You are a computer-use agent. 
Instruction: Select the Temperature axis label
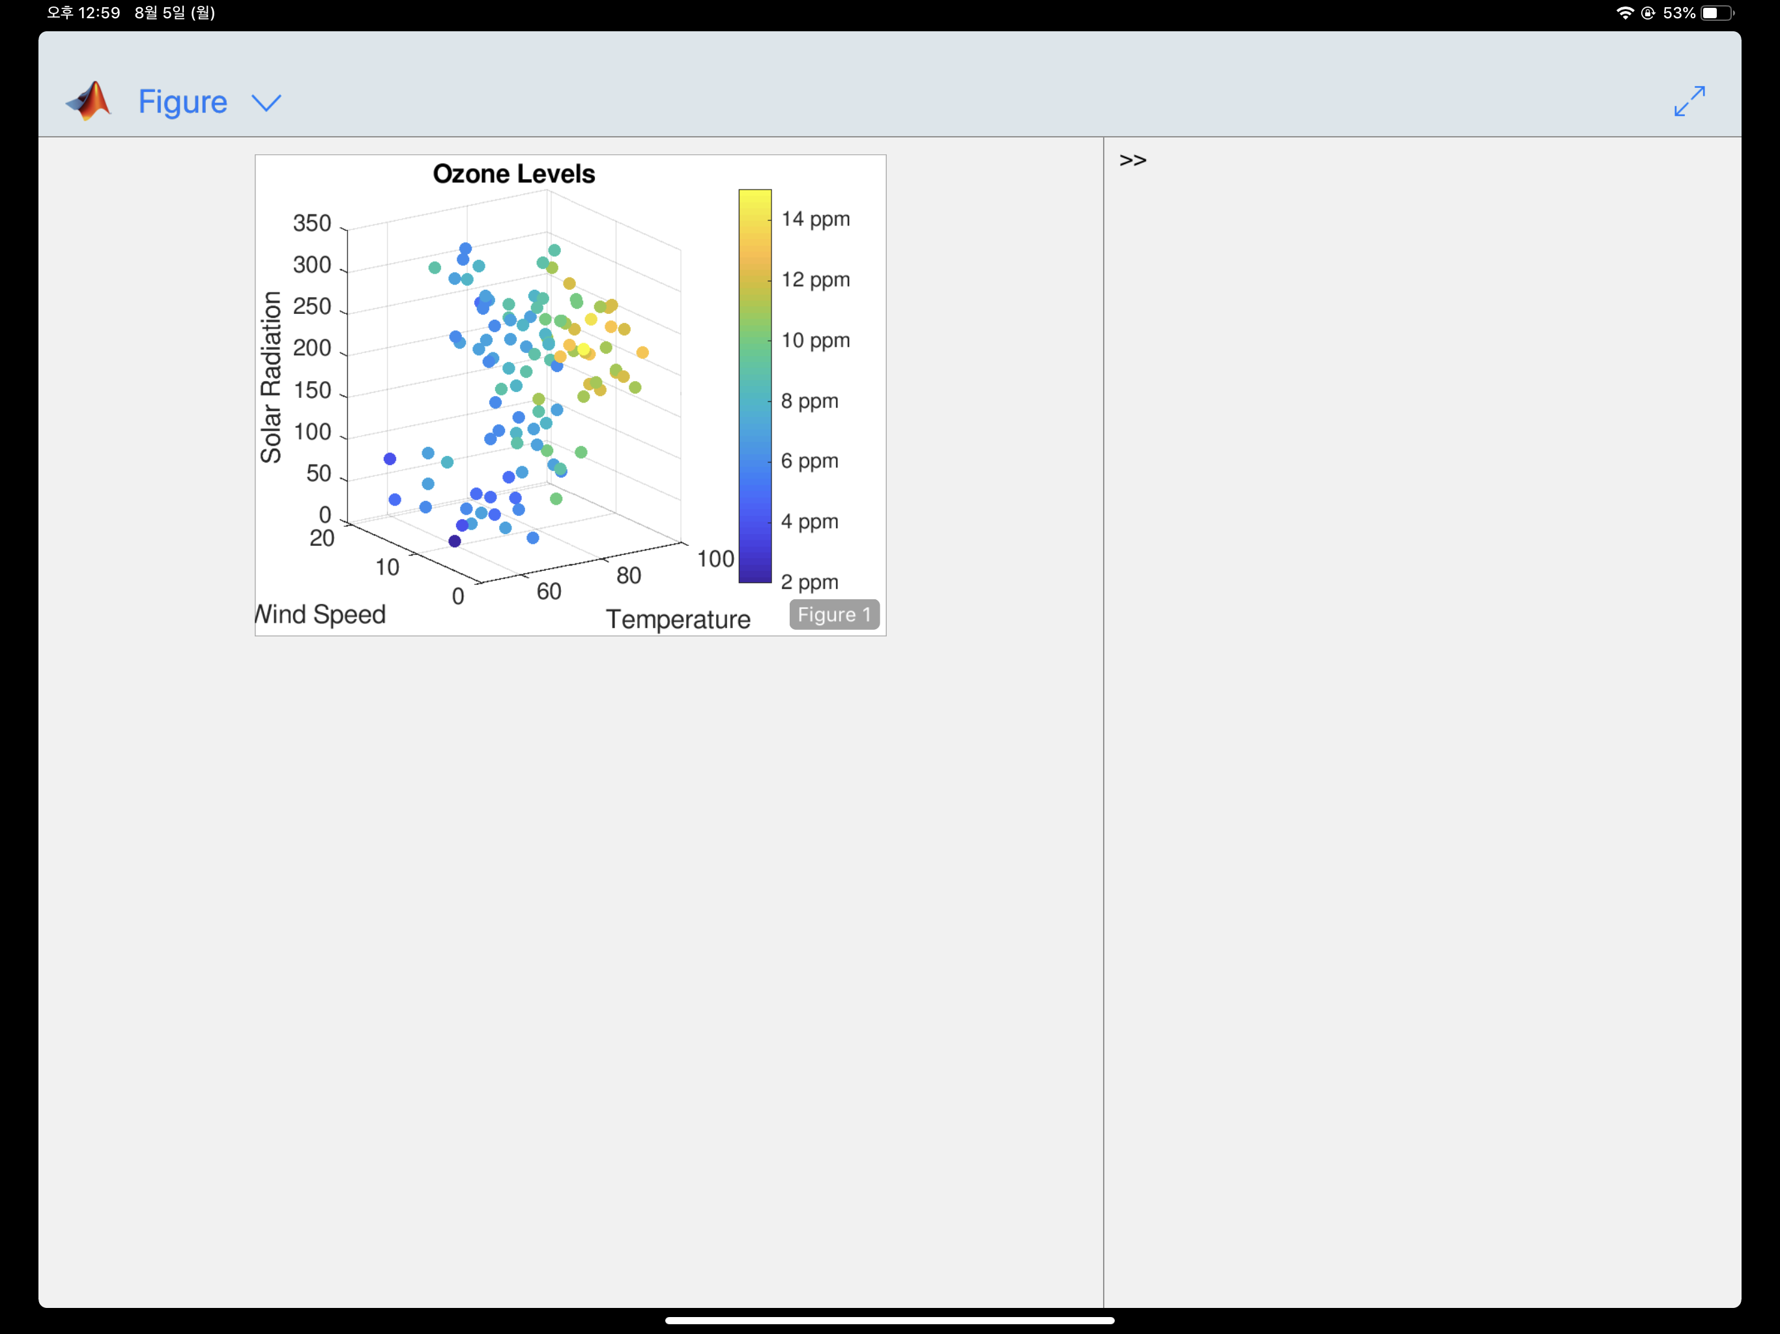click(678, 619)
